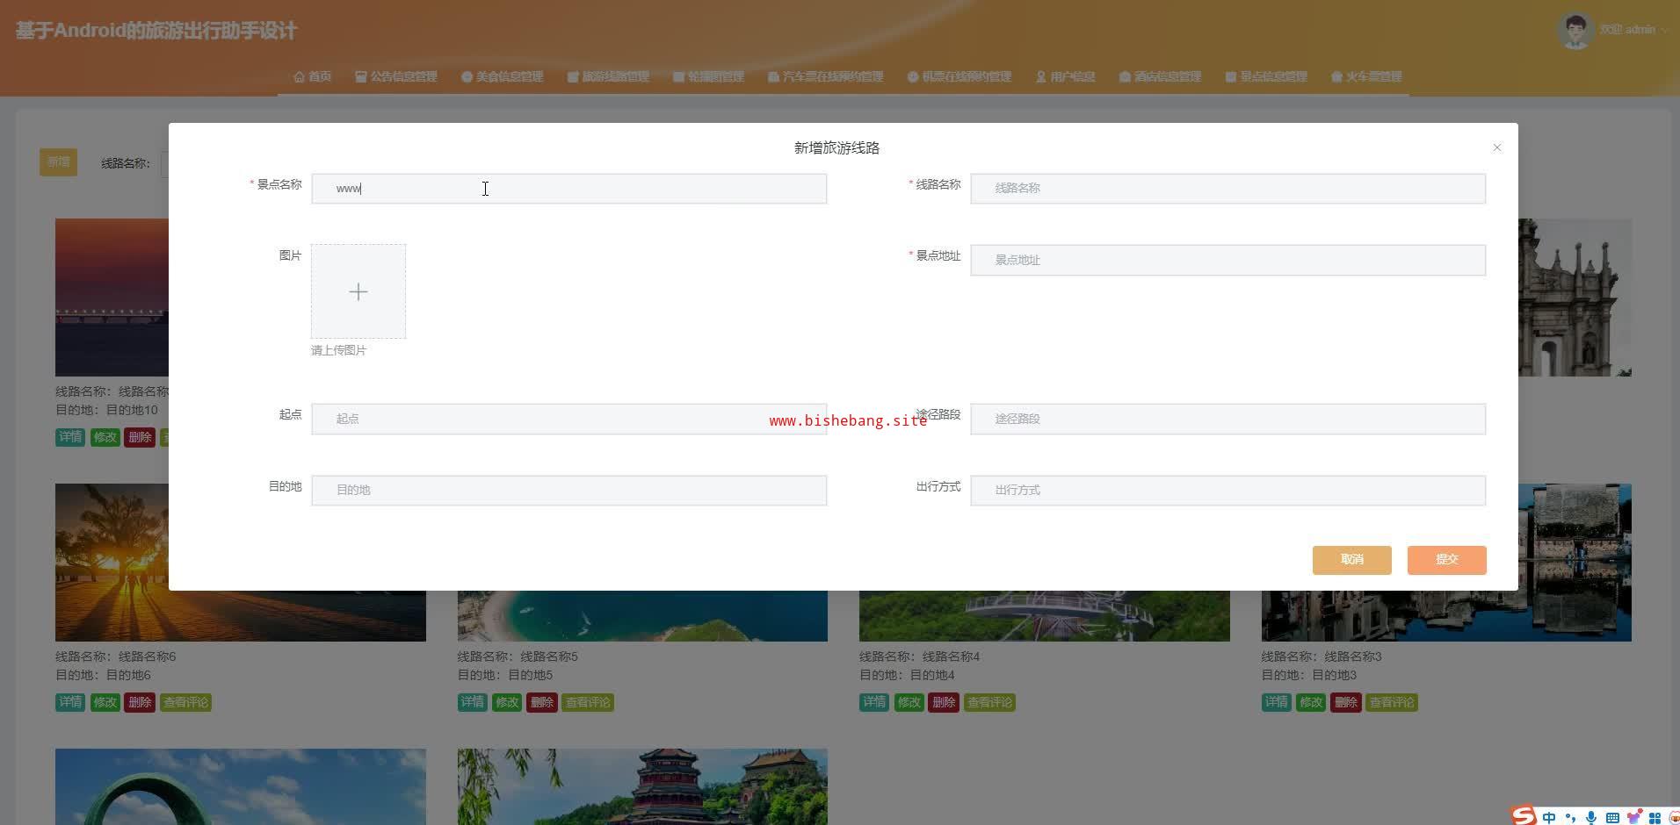Click the 线路名称 input field in dialog
The width and height of the screenshot is (1680, 825).
coord(1227,189)
